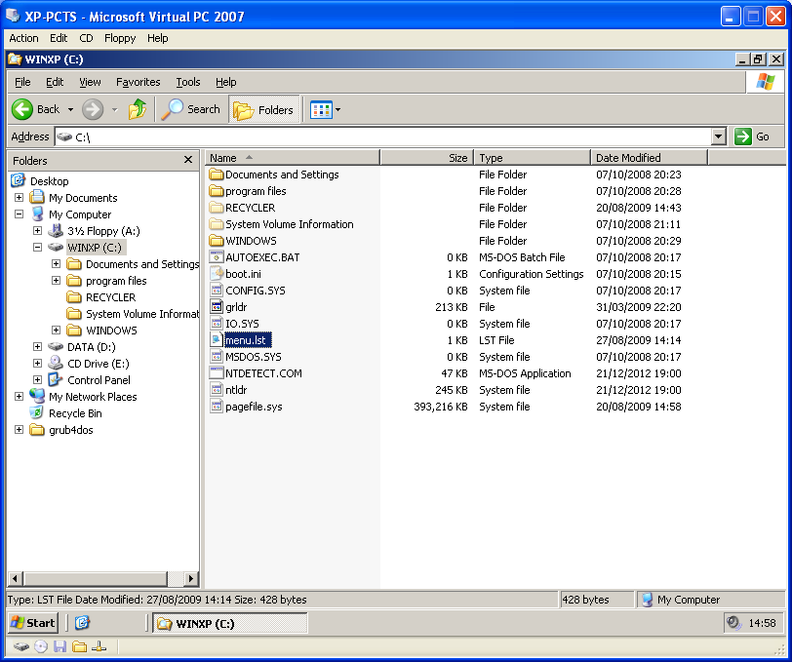The width and height of the screenshot is (792, 662).
Task: Click the Virtual PC floppy disk status icon
Action: tap(60, 646)
